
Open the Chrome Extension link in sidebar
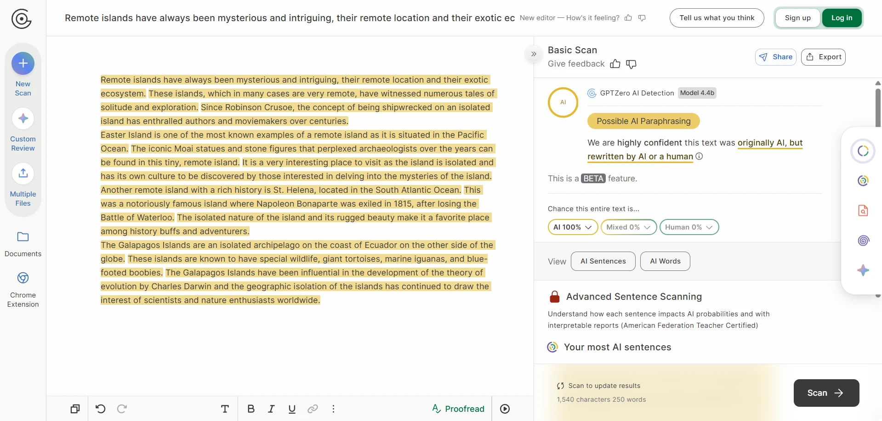(x=23, y=278)
